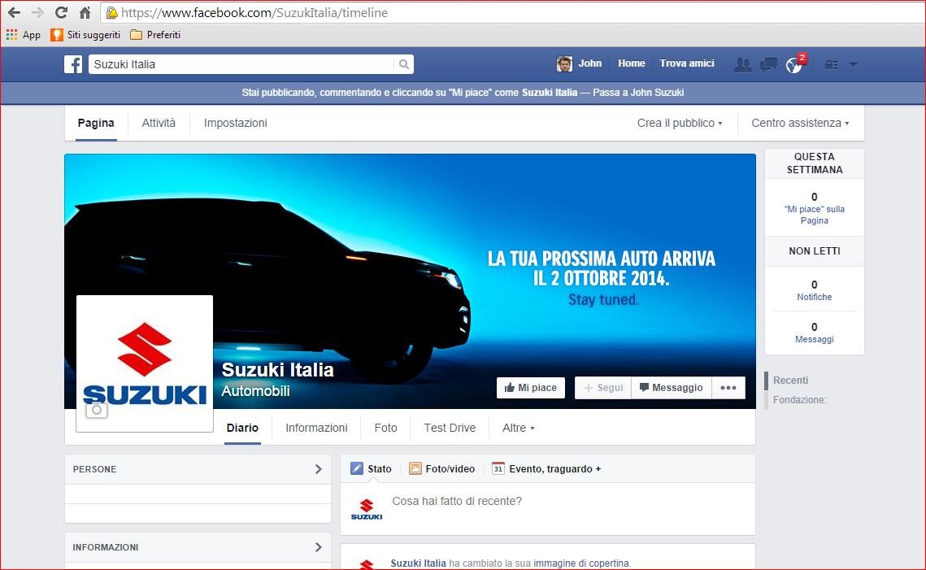
Task: Go to Facebook Home
Action: [x=632, y=63]
